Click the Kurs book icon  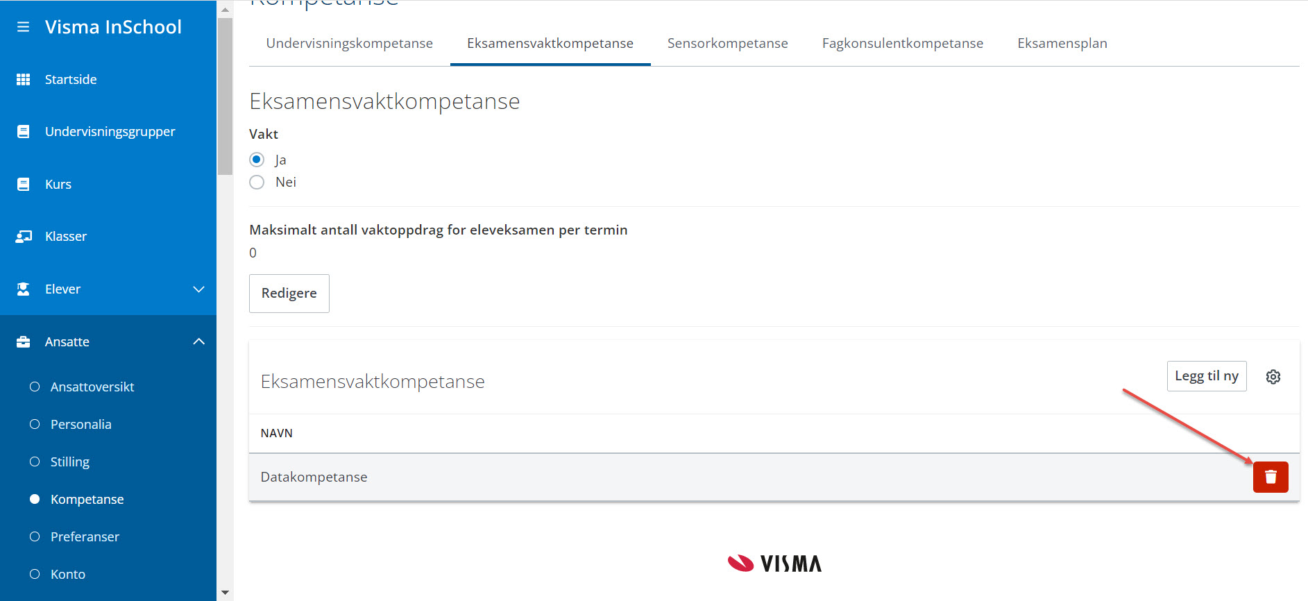click(x=23, y=184)
